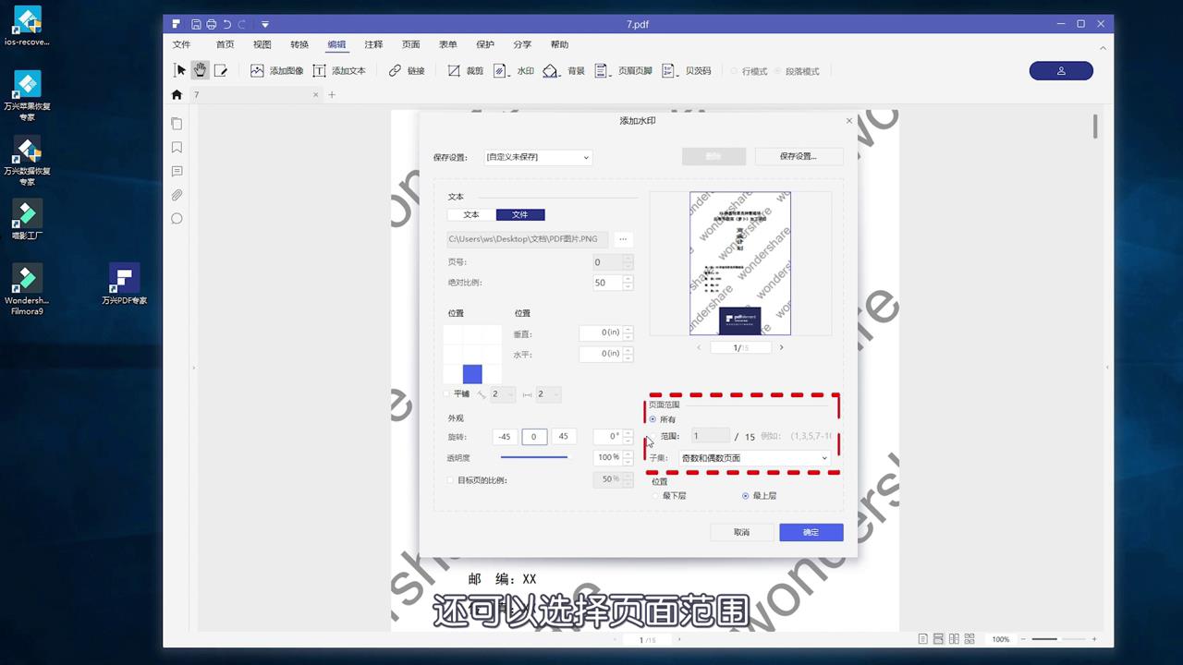
Task: Open the page thumbnails sidebar panel
Action: (x=177, y=124)
